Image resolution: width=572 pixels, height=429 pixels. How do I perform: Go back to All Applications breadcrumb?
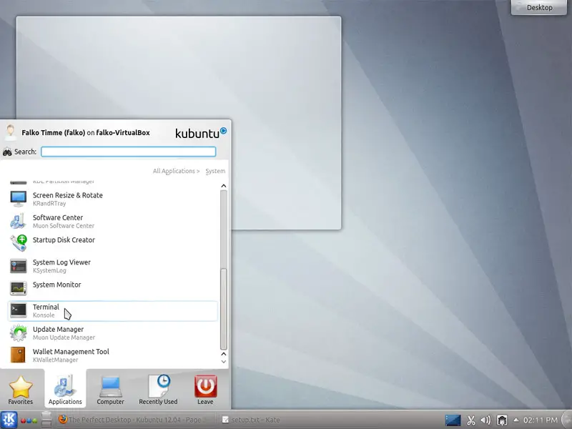click(x=176, y=171)
